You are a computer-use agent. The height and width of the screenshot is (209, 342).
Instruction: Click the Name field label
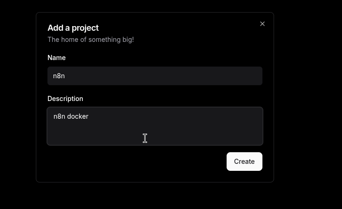(x=56, y=58)
